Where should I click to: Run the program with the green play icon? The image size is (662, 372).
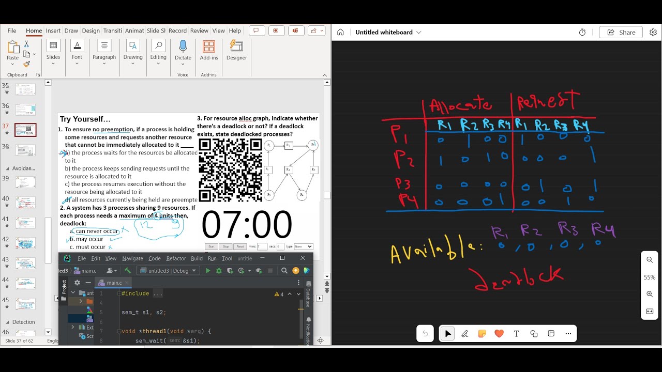click(x=208, y=270)
